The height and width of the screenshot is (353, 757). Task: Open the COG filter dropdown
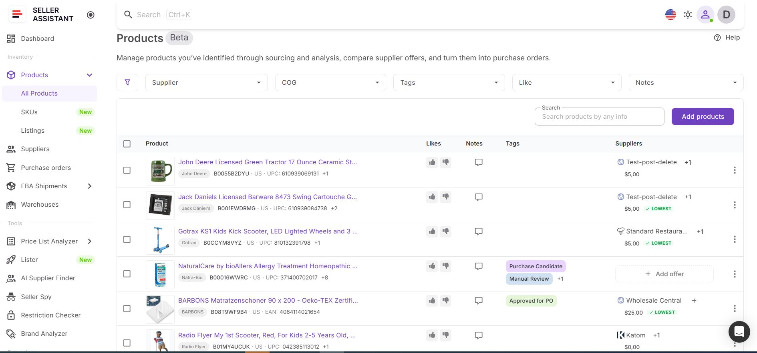click(x=330, y=82)
